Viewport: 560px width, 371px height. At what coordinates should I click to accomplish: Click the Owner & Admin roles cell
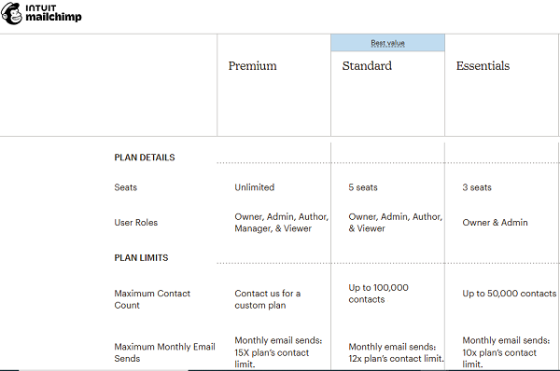coord(495,223)
